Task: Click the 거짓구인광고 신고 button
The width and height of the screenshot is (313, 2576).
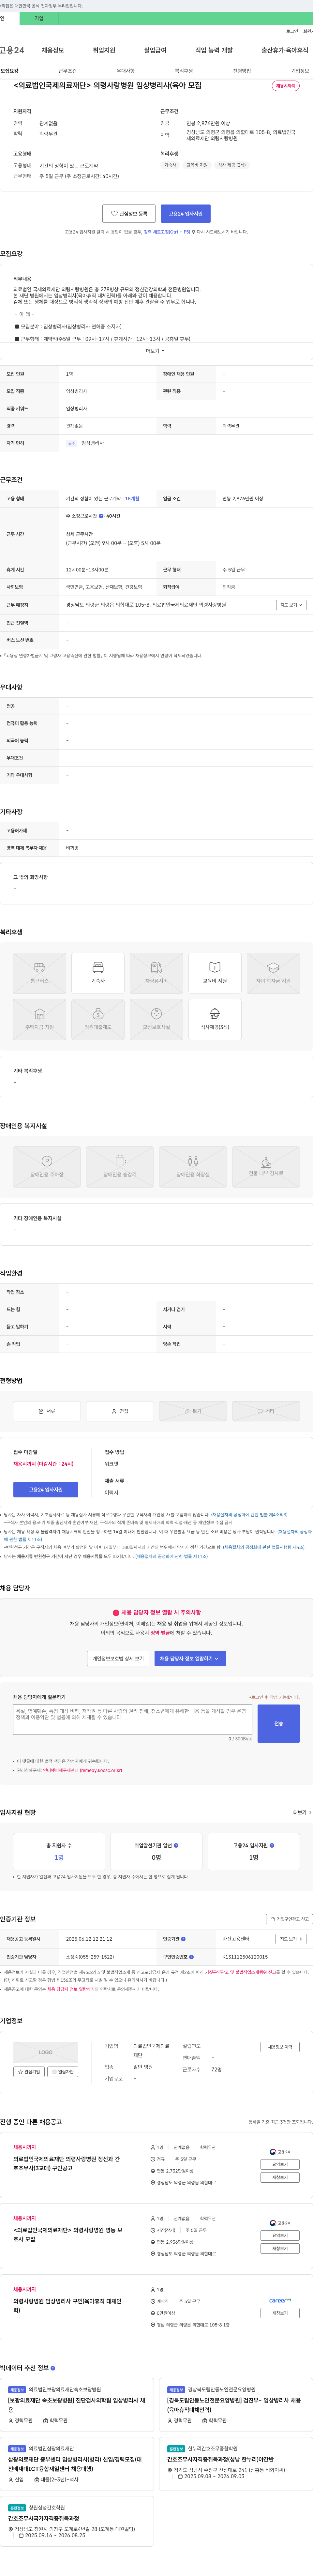Action: point(289,1919)
